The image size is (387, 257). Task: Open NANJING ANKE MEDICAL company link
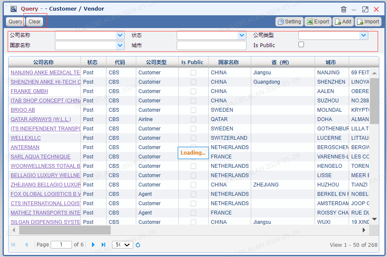pos(46,73)
